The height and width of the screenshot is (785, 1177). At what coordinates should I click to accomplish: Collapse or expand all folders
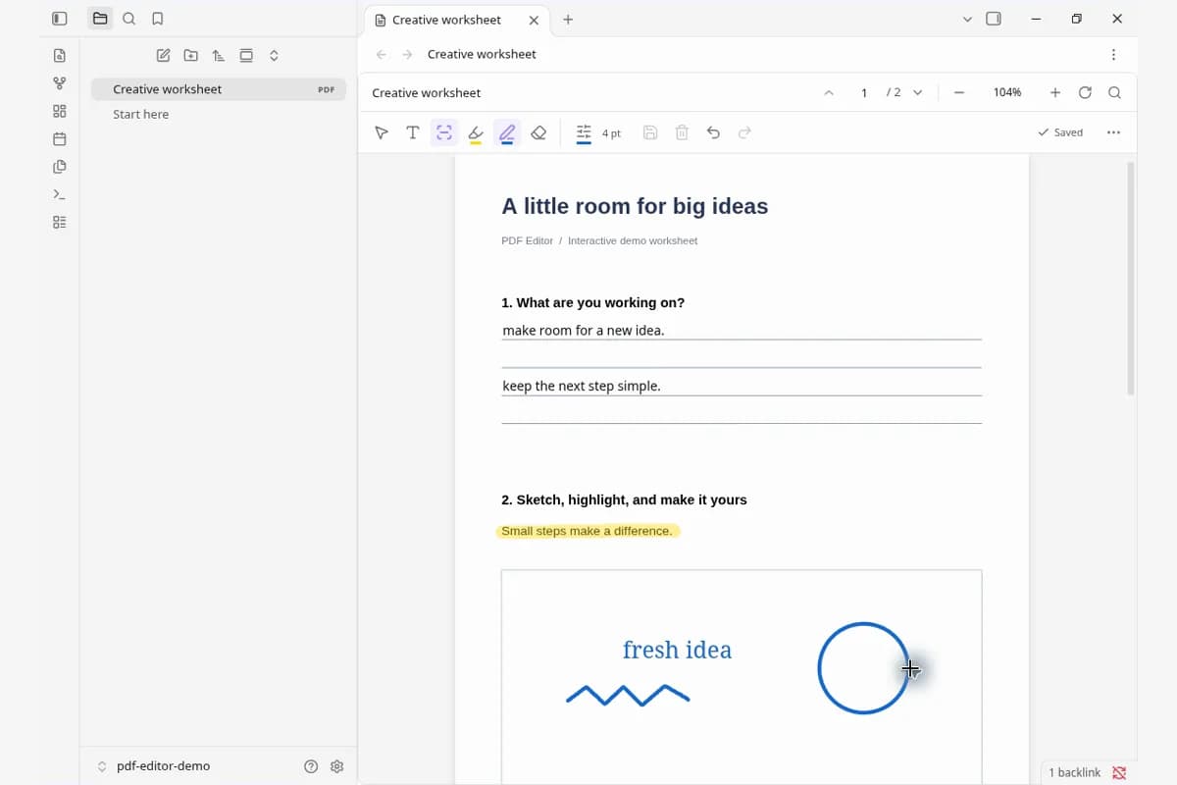point(274,56)
